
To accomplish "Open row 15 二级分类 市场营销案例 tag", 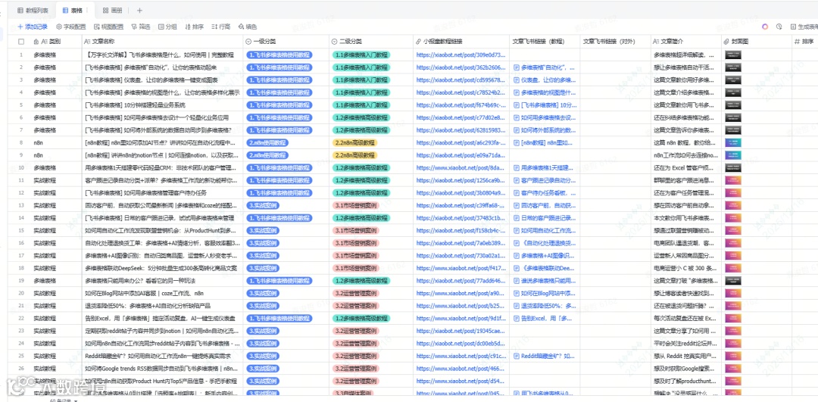I will click(x=356, y=230).
